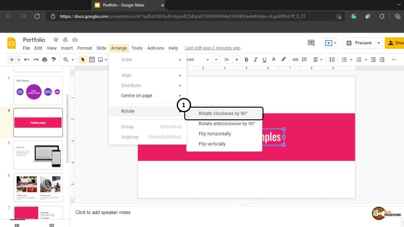Open the zoom level dropdown arrow
404x227 pixels.
click(x=73, y=60)
